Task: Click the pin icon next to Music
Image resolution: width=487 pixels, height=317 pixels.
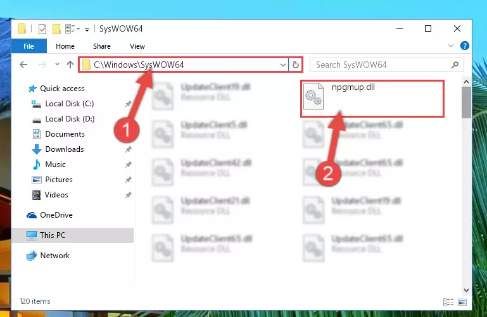Action: tap(128, 165)
